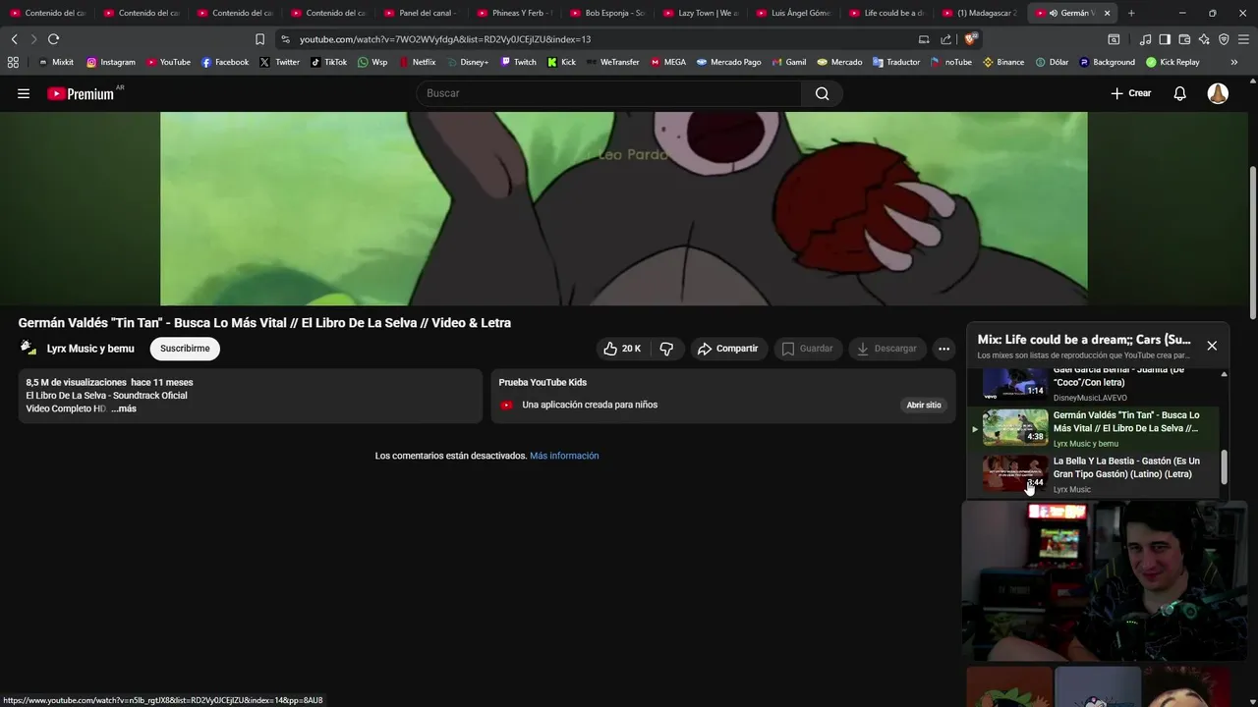Open the Más información link
Viewport: 1258px width, 707px height.
pyautogui.click(x=564, y=456)
